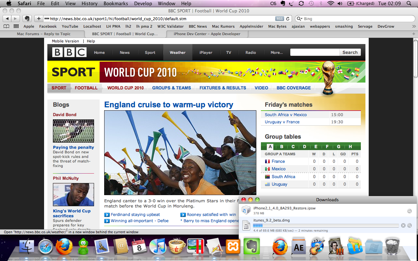Reveal iPhone2,1_4.0 Restore.ipsw in Finder
Viewport: 418px width, 261px height.
[410, 211]
